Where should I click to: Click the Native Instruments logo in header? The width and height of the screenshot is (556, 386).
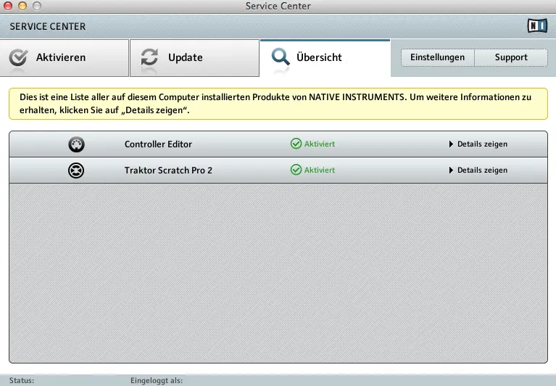coord(537,26)
